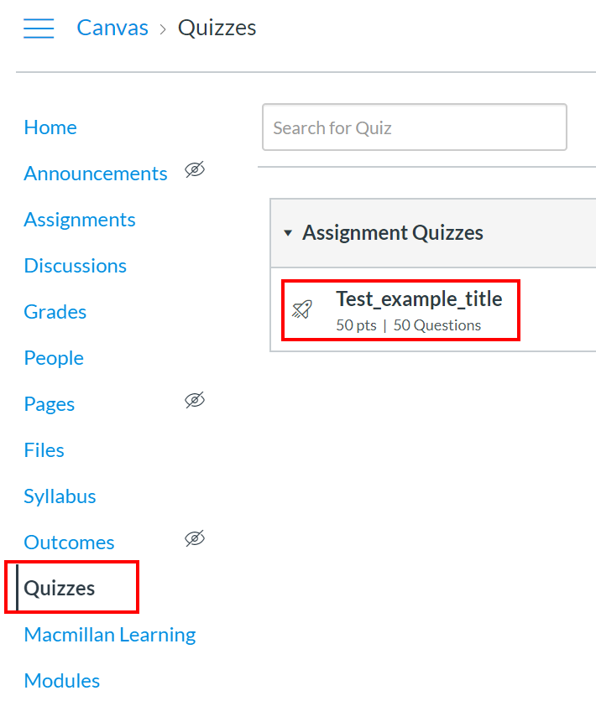Show the People roster page

(54, 358)
